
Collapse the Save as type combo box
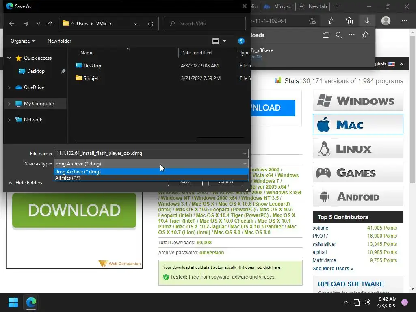(151, 164)
